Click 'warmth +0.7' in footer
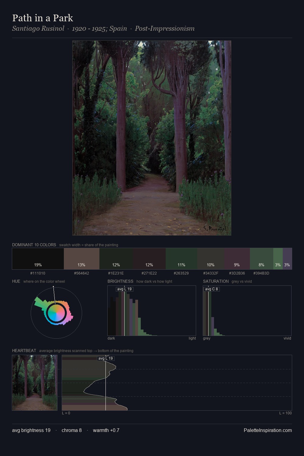The height and width of the screenshot is (456, 304). tap(106, 430)
